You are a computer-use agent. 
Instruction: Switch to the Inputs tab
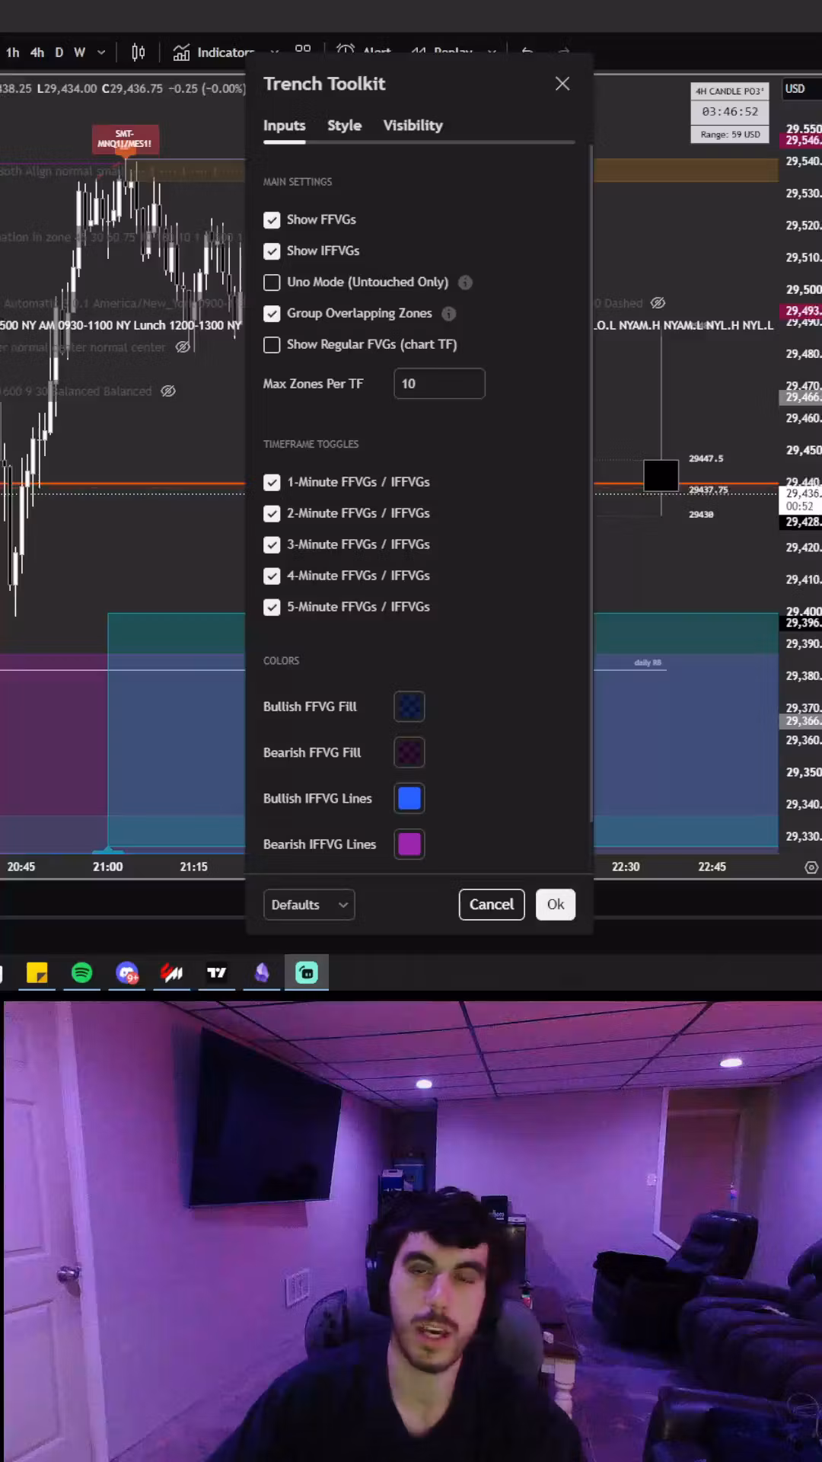[284, 126]
